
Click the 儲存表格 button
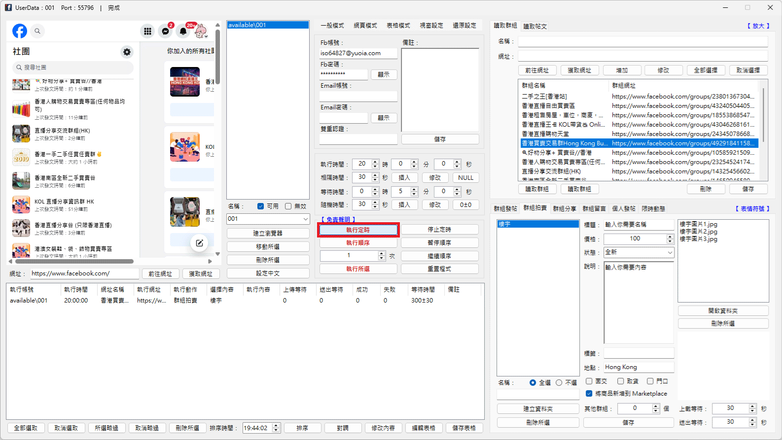(x=464, y=428)
